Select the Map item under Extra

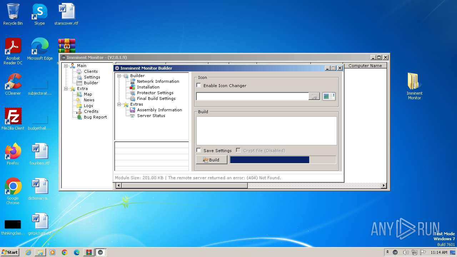pyautogui.click(x=88, y=94)
